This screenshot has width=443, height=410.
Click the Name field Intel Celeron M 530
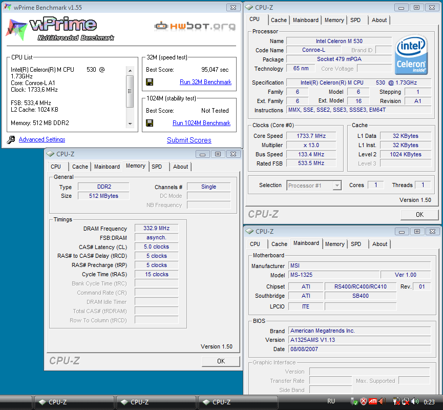click(339, 42)
